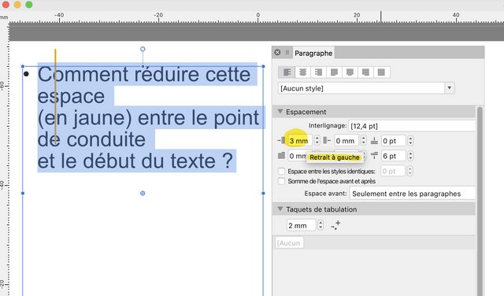Screen dimensions: 504x296
Task: Select the [Aucun tab stop list entry
Action: pyautogui.click(x=289, y=243)
